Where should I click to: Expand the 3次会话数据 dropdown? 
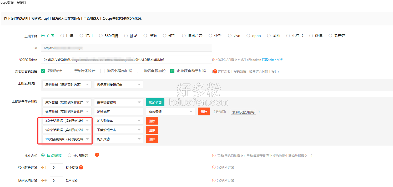point(67,121)
